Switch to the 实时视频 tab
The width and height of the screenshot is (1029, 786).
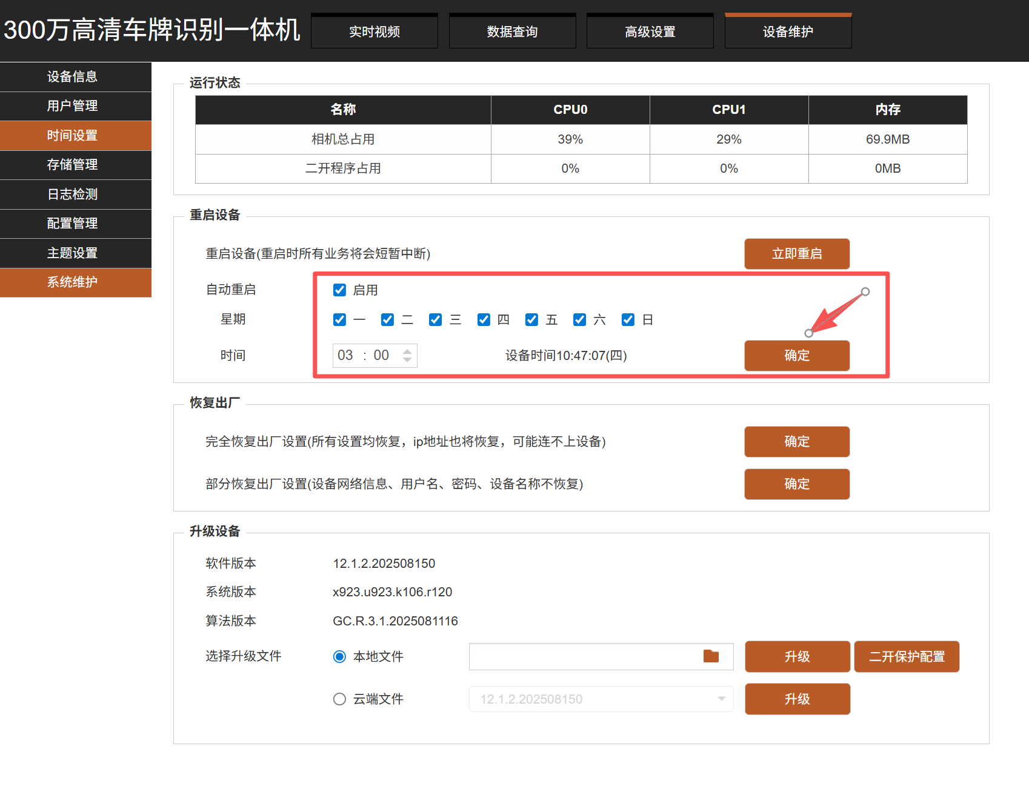(375, 32)
